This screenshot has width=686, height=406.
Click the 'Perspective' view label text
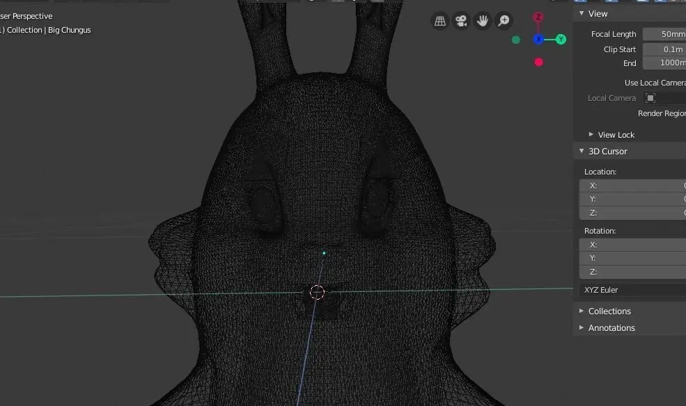[x=32, y=16]
